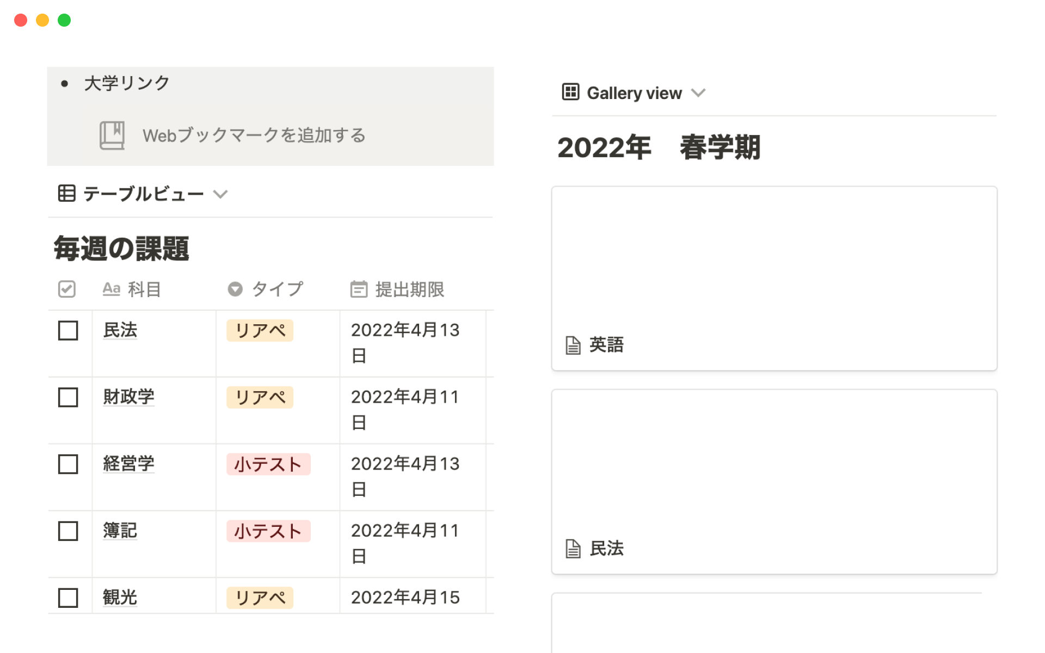This screenshot has height=653, width=1045.
Task: Open the Gallery view dropdown chevron
Action: pos(698,93)
